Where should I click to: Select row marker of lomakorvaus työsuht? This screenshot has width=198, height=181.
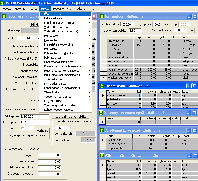tap(104, 78)
